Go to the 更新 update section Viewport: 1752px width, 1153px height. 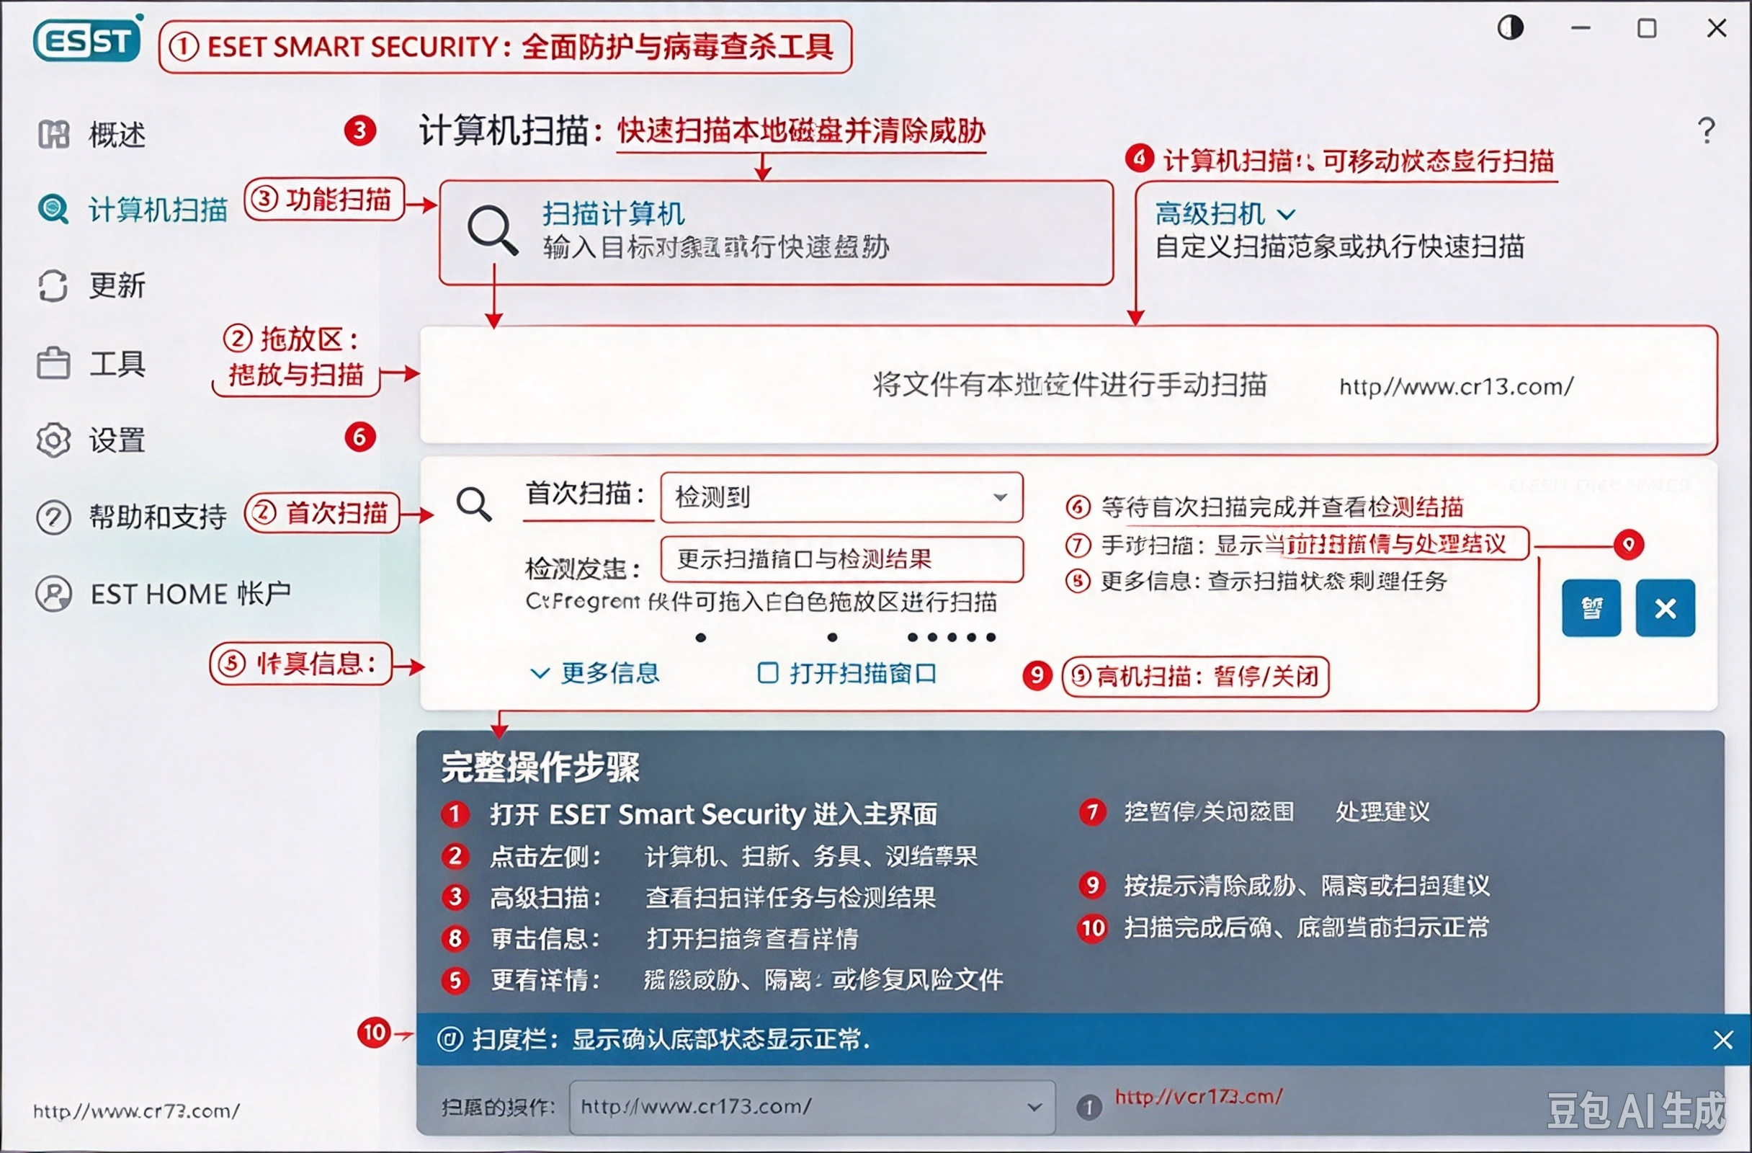tap(92, 285)
